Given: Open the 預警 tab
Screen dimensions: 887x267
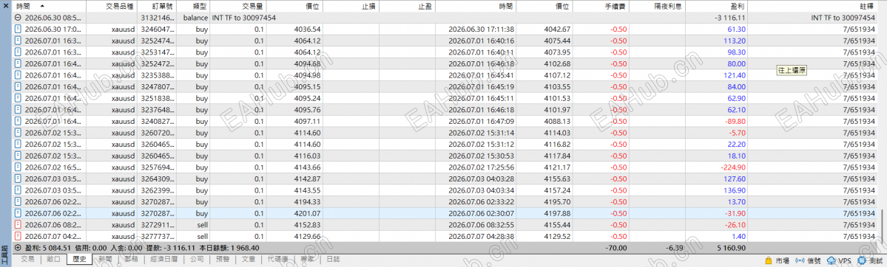Looking at the screenshot, I should pos(223,260).
